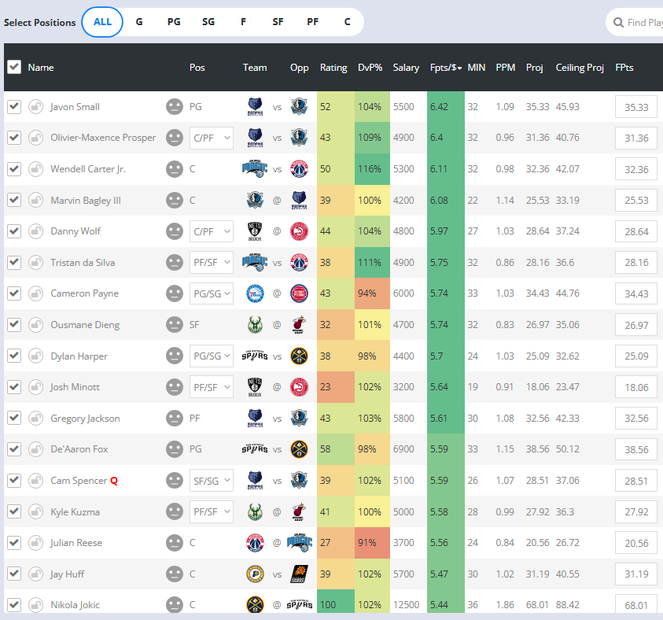Image resolution: width=663 pixels, height=620 pixels.
Task: Switch to the C position filter
Action: 346,22
